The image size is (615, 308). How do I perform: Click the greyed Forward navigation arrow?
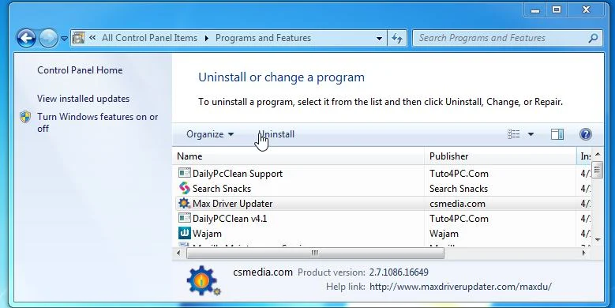click(48, 39)
